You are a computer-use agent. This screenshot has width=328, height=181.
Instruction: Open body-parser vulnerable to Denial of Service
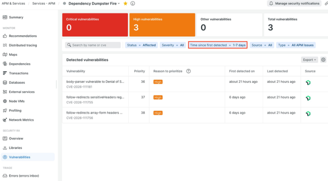(x=95, y=81)
